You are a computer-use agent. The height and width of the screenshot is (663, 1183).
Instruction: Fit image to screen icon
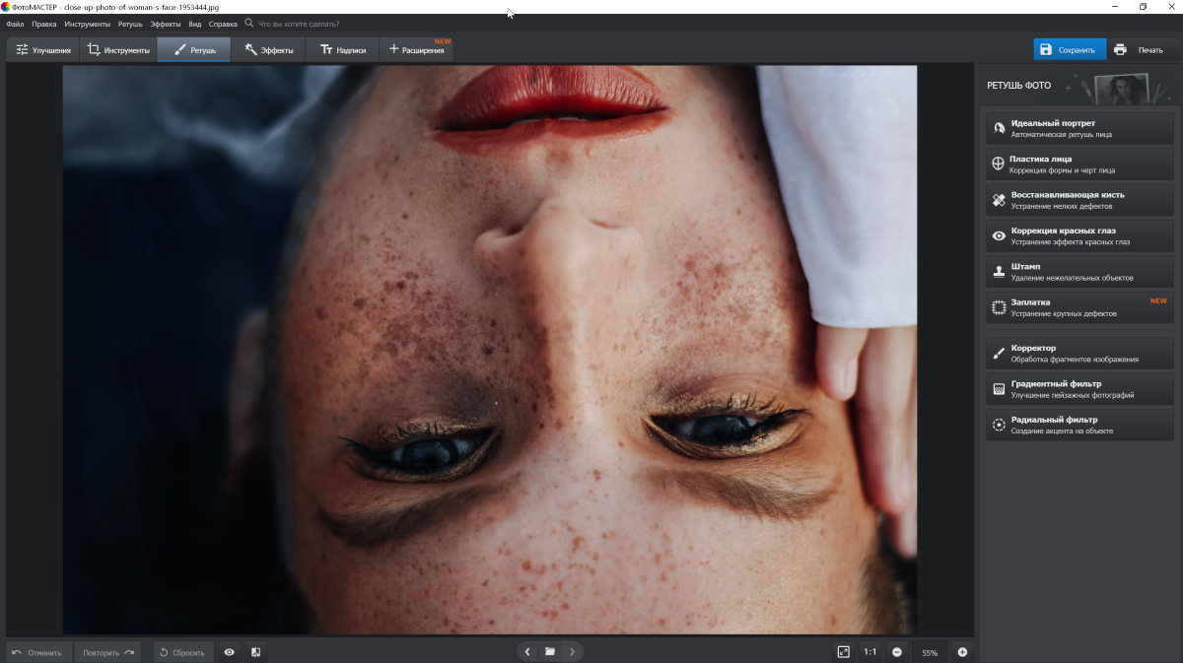pyautogui.click(x=843, y=652)
